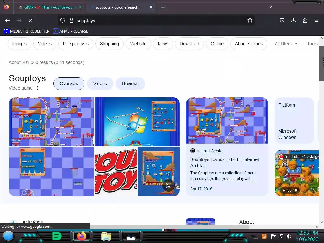Screen dimensions: 324x243
Task: Close the GIMP tab
Action: [x=80, y=7]
